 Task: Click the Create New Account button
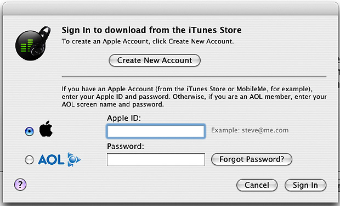pyautogui.click(x=155, y=60)
